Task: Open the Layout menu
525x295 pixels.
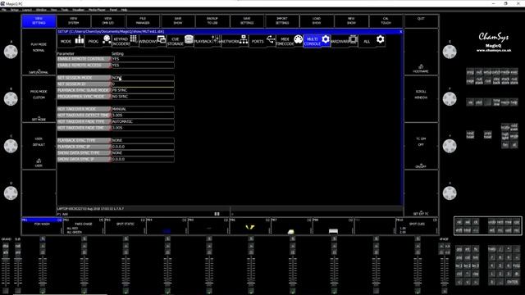Action: [x=27, y=10]
